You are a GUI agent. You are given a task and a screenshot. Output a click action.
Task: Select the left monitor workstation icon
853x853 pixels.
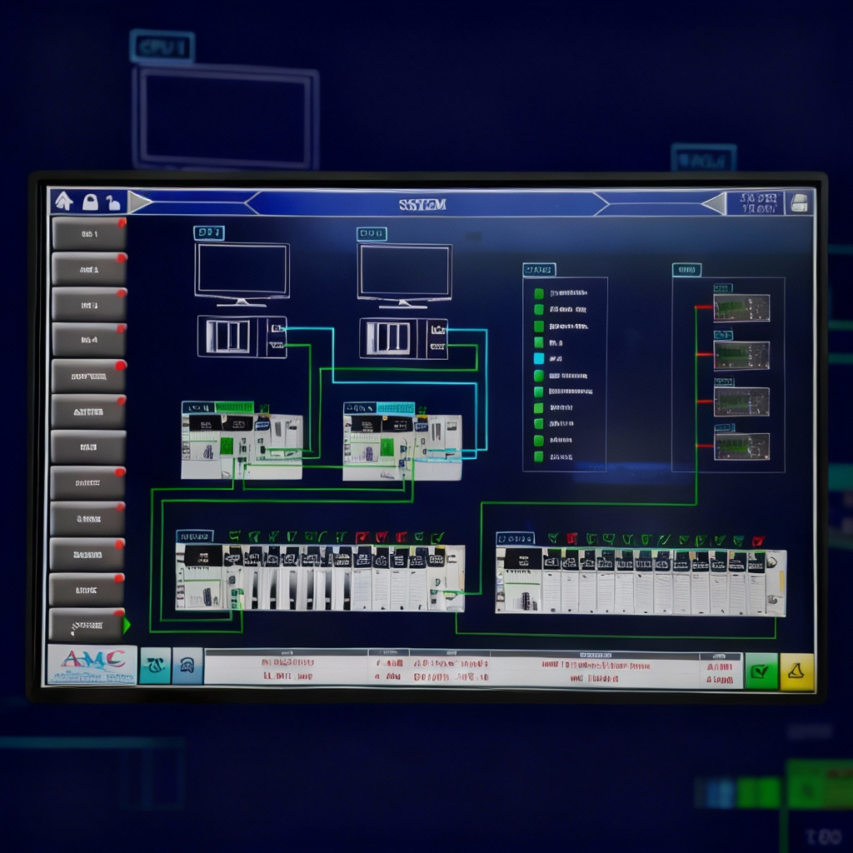242,273
